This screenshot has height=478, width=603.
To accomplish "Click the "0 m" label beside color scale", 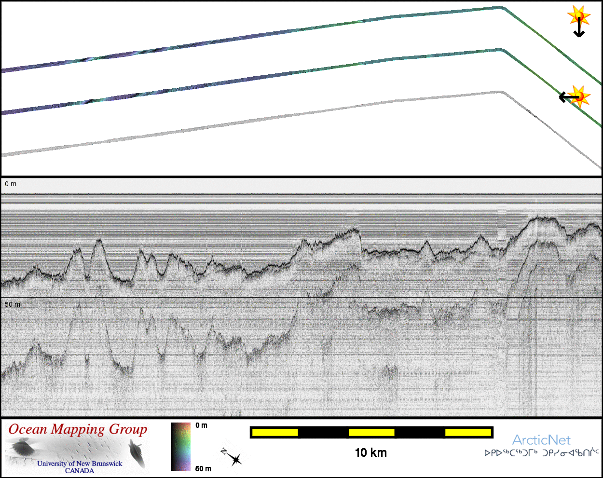I will tap(202, 425).
